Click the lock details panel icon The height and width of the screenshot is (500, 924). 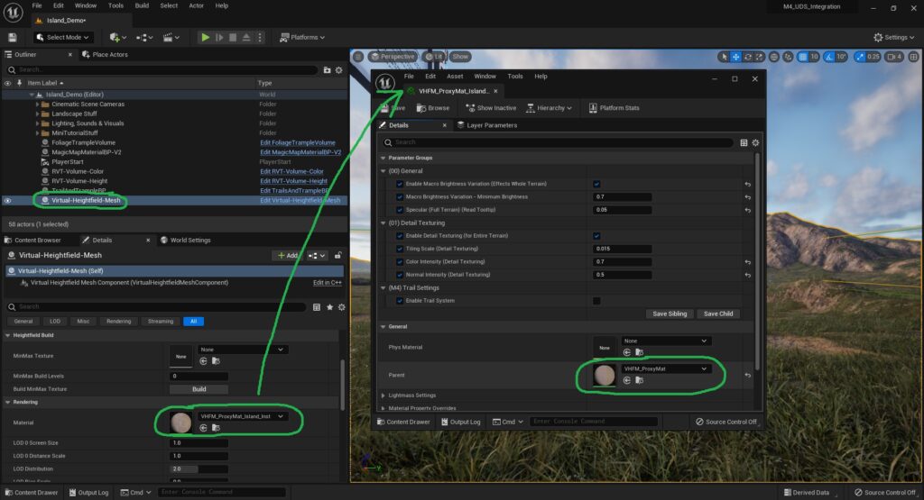pos(338,255)
